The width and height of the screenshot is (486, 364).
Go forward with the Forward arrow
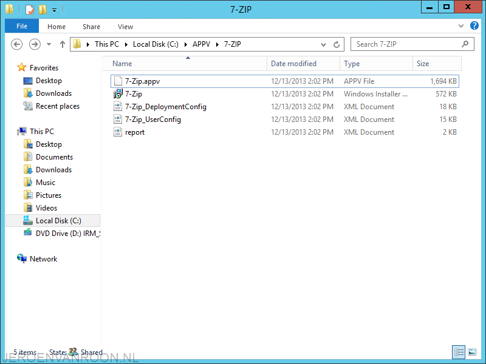point(35,44)
